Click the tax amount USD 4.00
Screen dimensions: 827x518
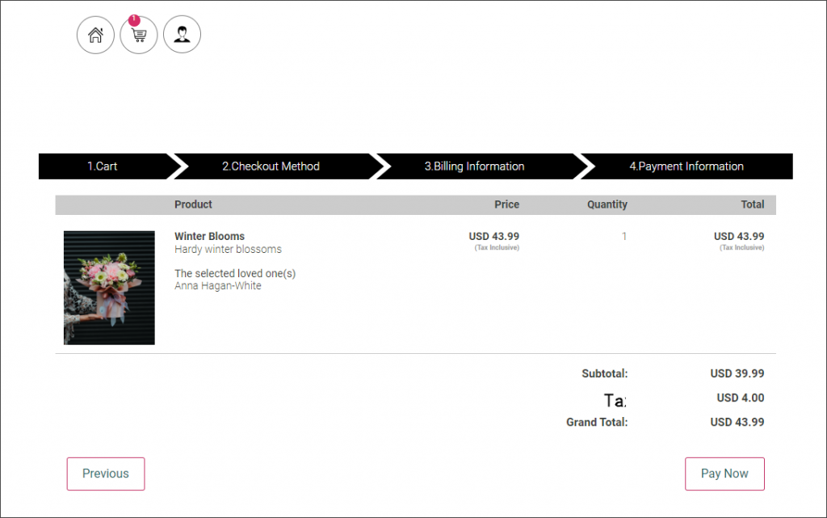740,398
